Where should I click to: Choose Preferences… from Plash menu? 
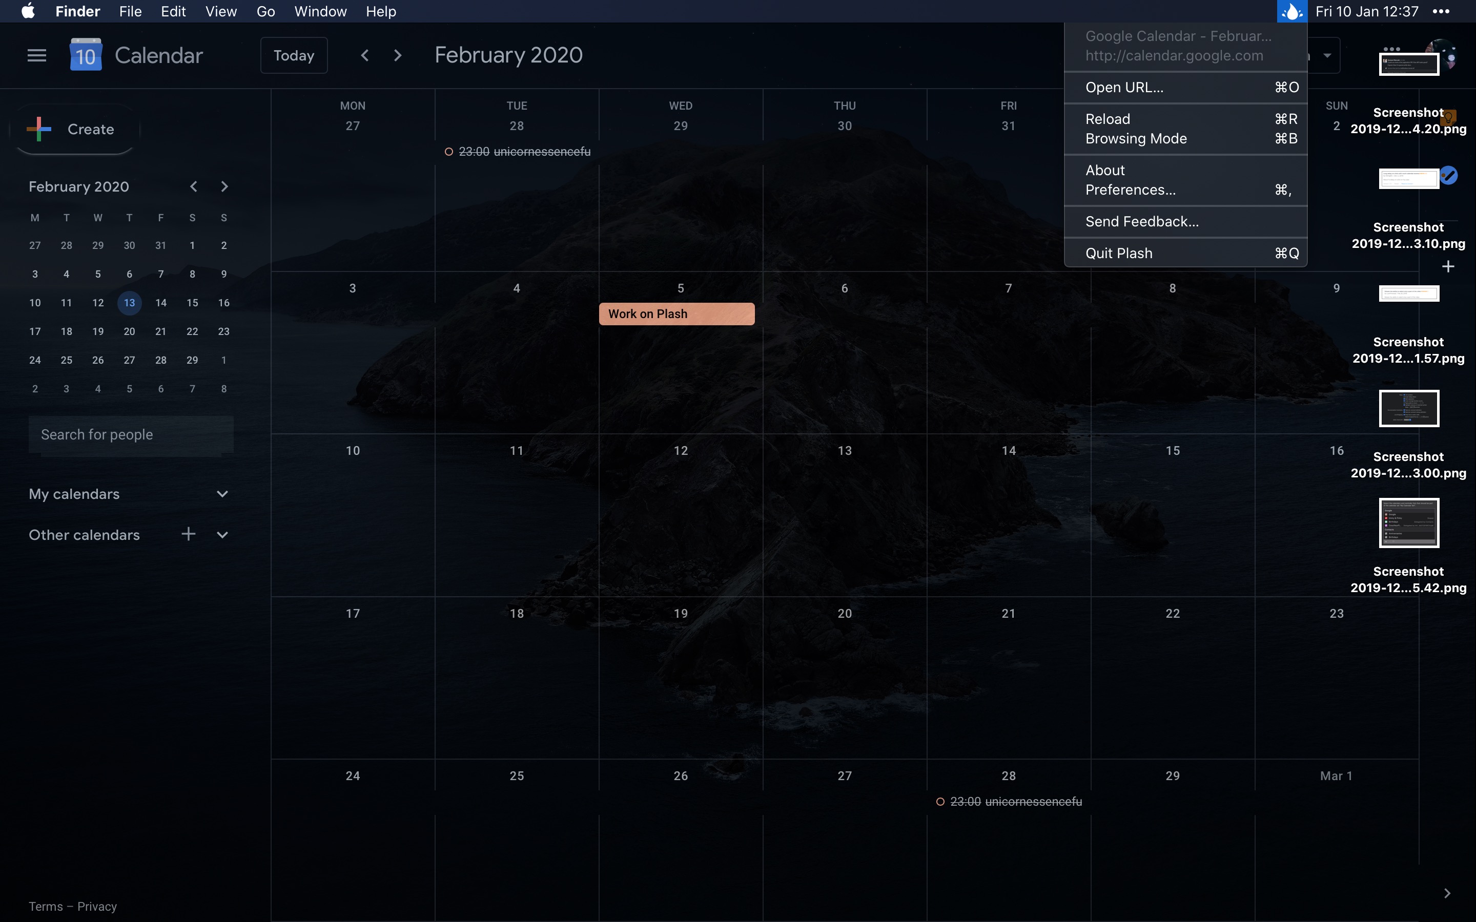click(x=1130, y=190)
